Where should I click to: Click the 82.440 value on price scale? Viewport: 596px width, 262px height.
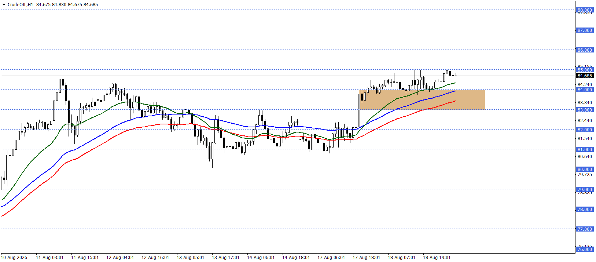[585, 120]
